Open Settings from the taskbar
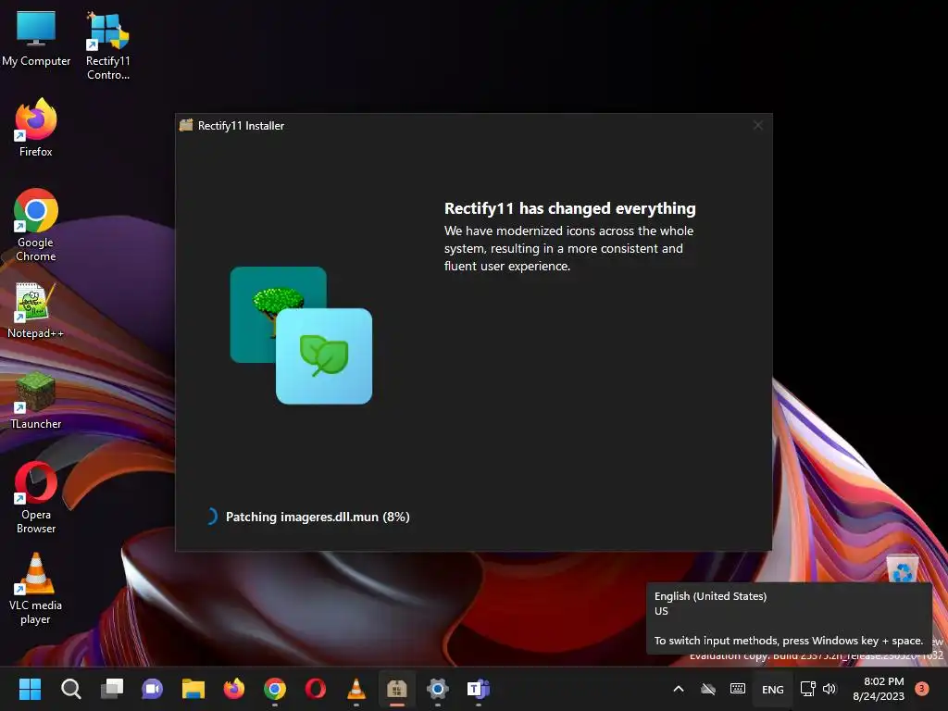948x711 pixels. [x=438, y=689]
